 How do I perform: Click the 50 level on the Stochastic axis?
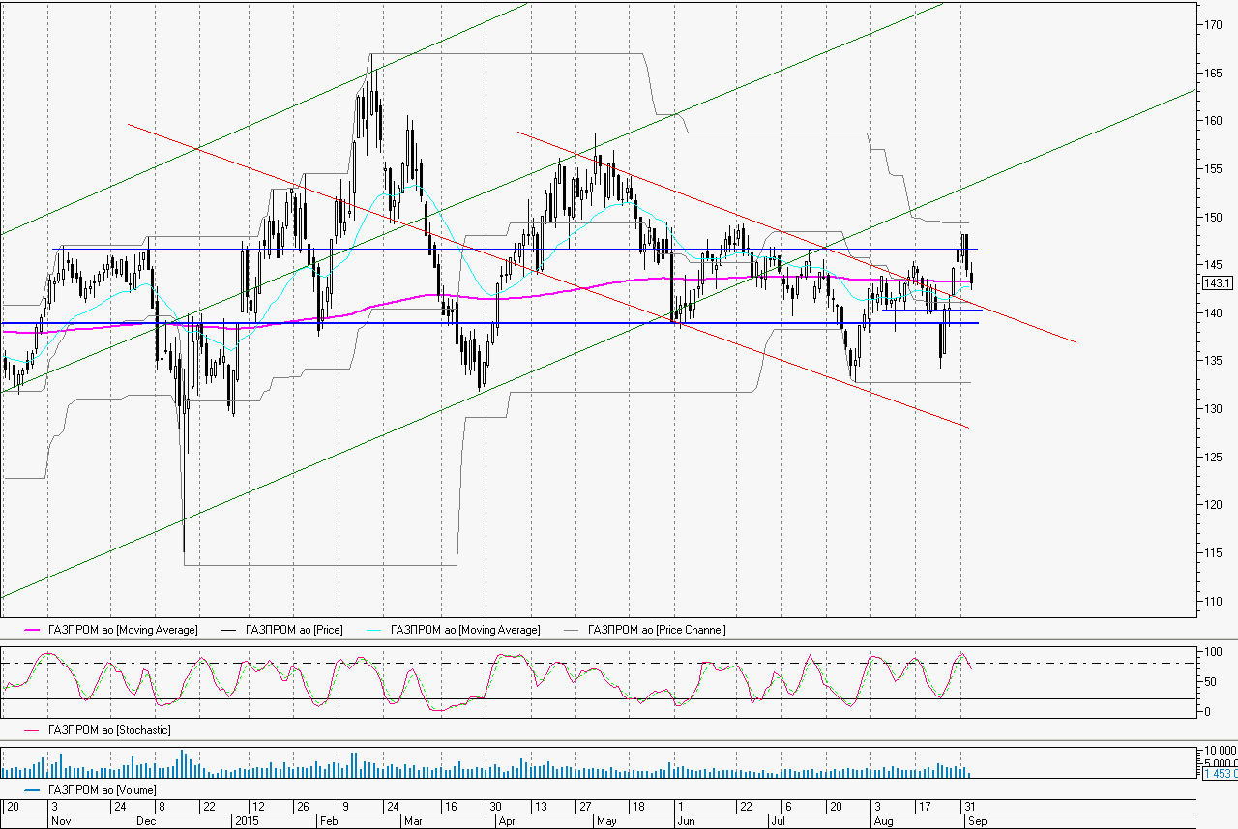[x=1208, y=682]
